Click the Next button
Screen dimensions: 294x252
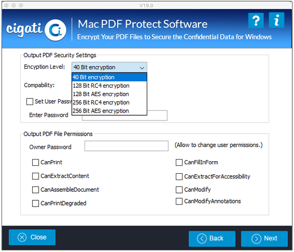pos(264,239)
